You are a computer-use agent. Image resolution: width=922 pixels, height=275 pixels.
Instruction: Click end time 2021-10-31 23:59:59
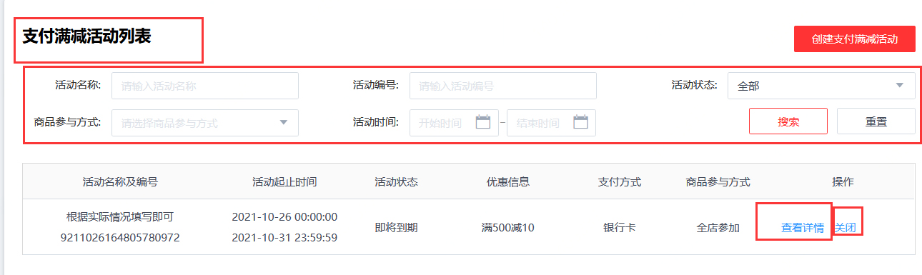(284, 237)
